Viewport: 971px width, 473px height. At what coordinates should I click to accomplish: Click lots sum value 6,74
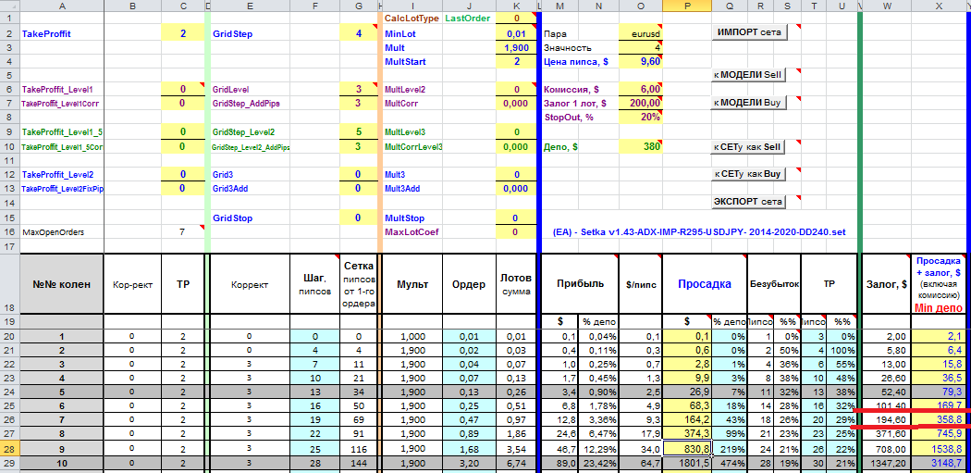[x=515, y=463]
